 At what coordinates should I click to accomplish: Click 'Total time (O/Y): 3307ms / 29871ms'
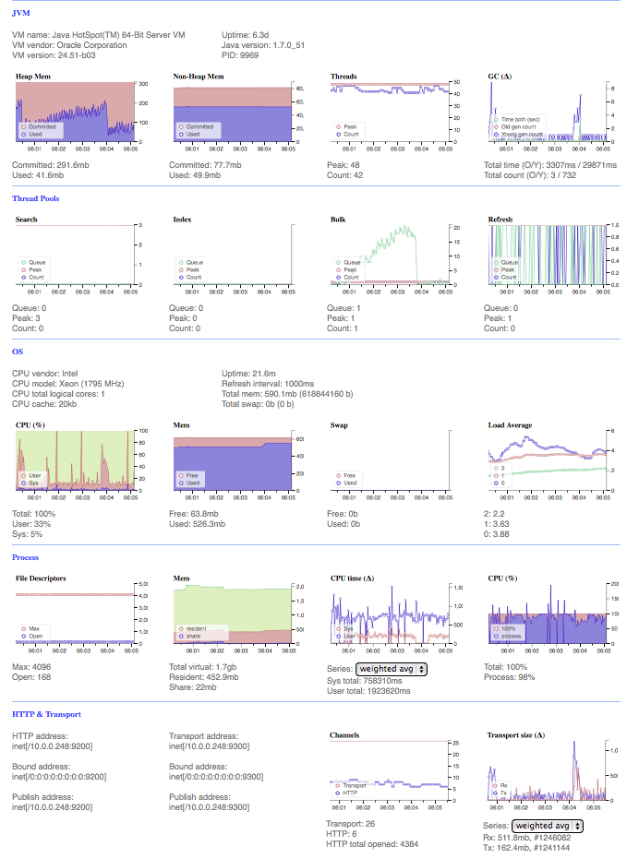550,165
